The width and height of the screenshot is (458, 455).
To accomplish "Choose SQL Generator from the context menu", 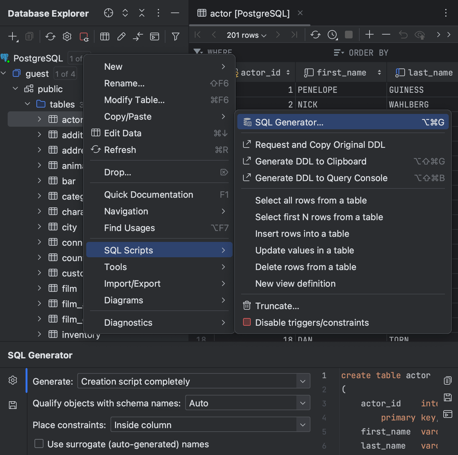I will coord(289,122).
